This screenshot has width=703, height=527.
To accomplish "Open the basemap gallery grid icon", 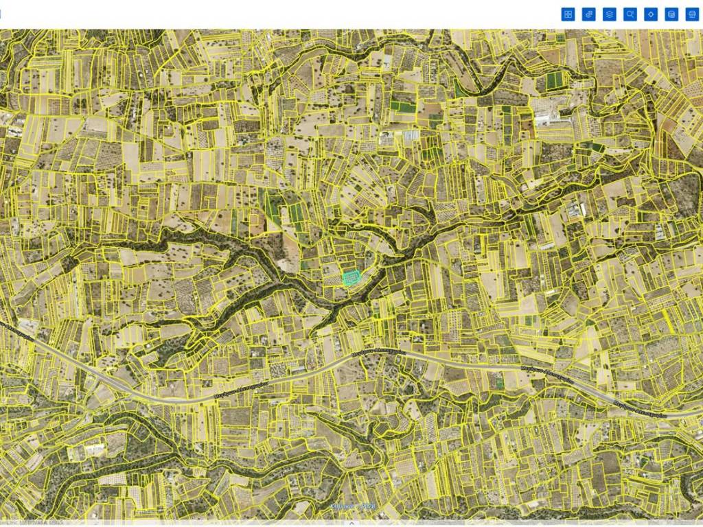I will [568, 14].
